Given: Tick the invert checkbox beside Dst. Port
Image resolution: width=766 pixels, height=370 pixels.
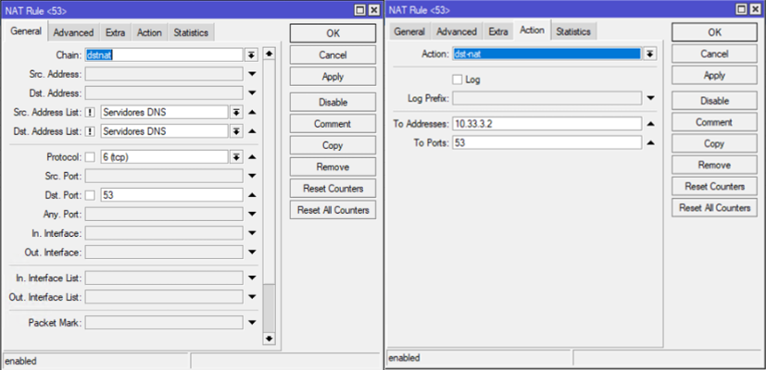Looking at the screenshot, I should [x=91, y=195].
